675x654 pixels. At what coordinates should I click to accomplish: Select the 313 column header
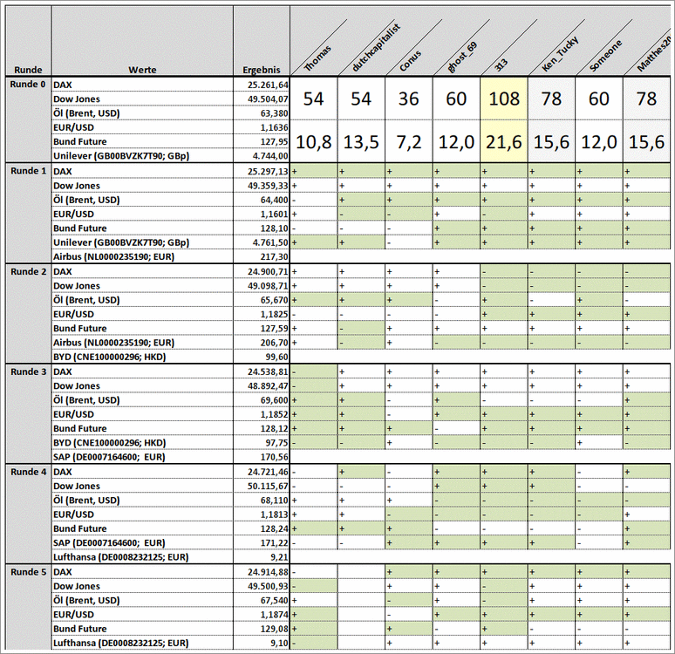(x=501, y=65)
